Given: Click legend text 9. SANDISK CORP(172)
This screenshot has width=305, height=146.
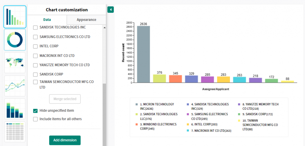Looking at the screenshot, I should (x=258, y=114).
